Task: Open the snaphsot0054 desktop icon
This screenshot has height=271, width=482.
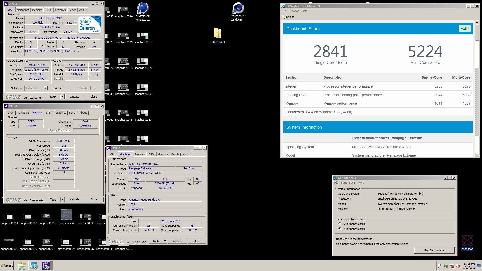Action: [x=143, y=37]
